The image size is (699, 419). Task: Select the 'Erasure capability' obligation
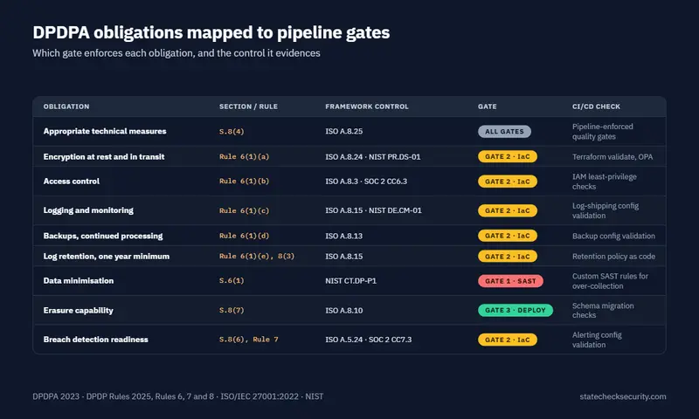pyautogui.click(x=78, y=311)
